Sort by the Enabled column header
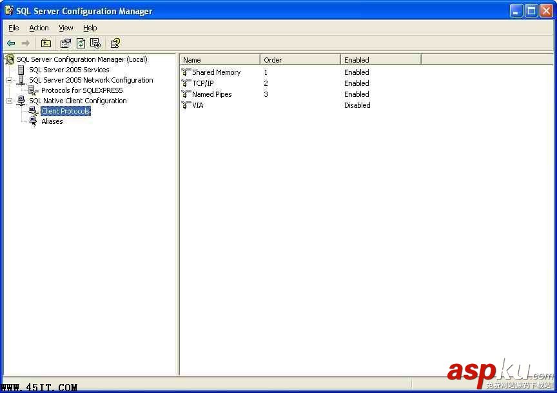The image size is (557, 393). tap(381, 60)
